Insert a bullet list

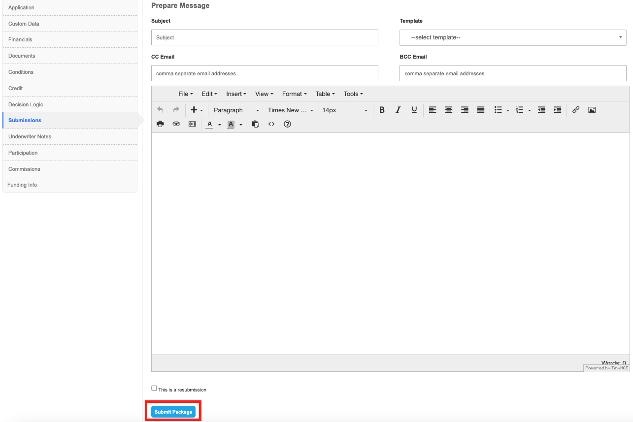pyautogui.click(x=498, y=110)
